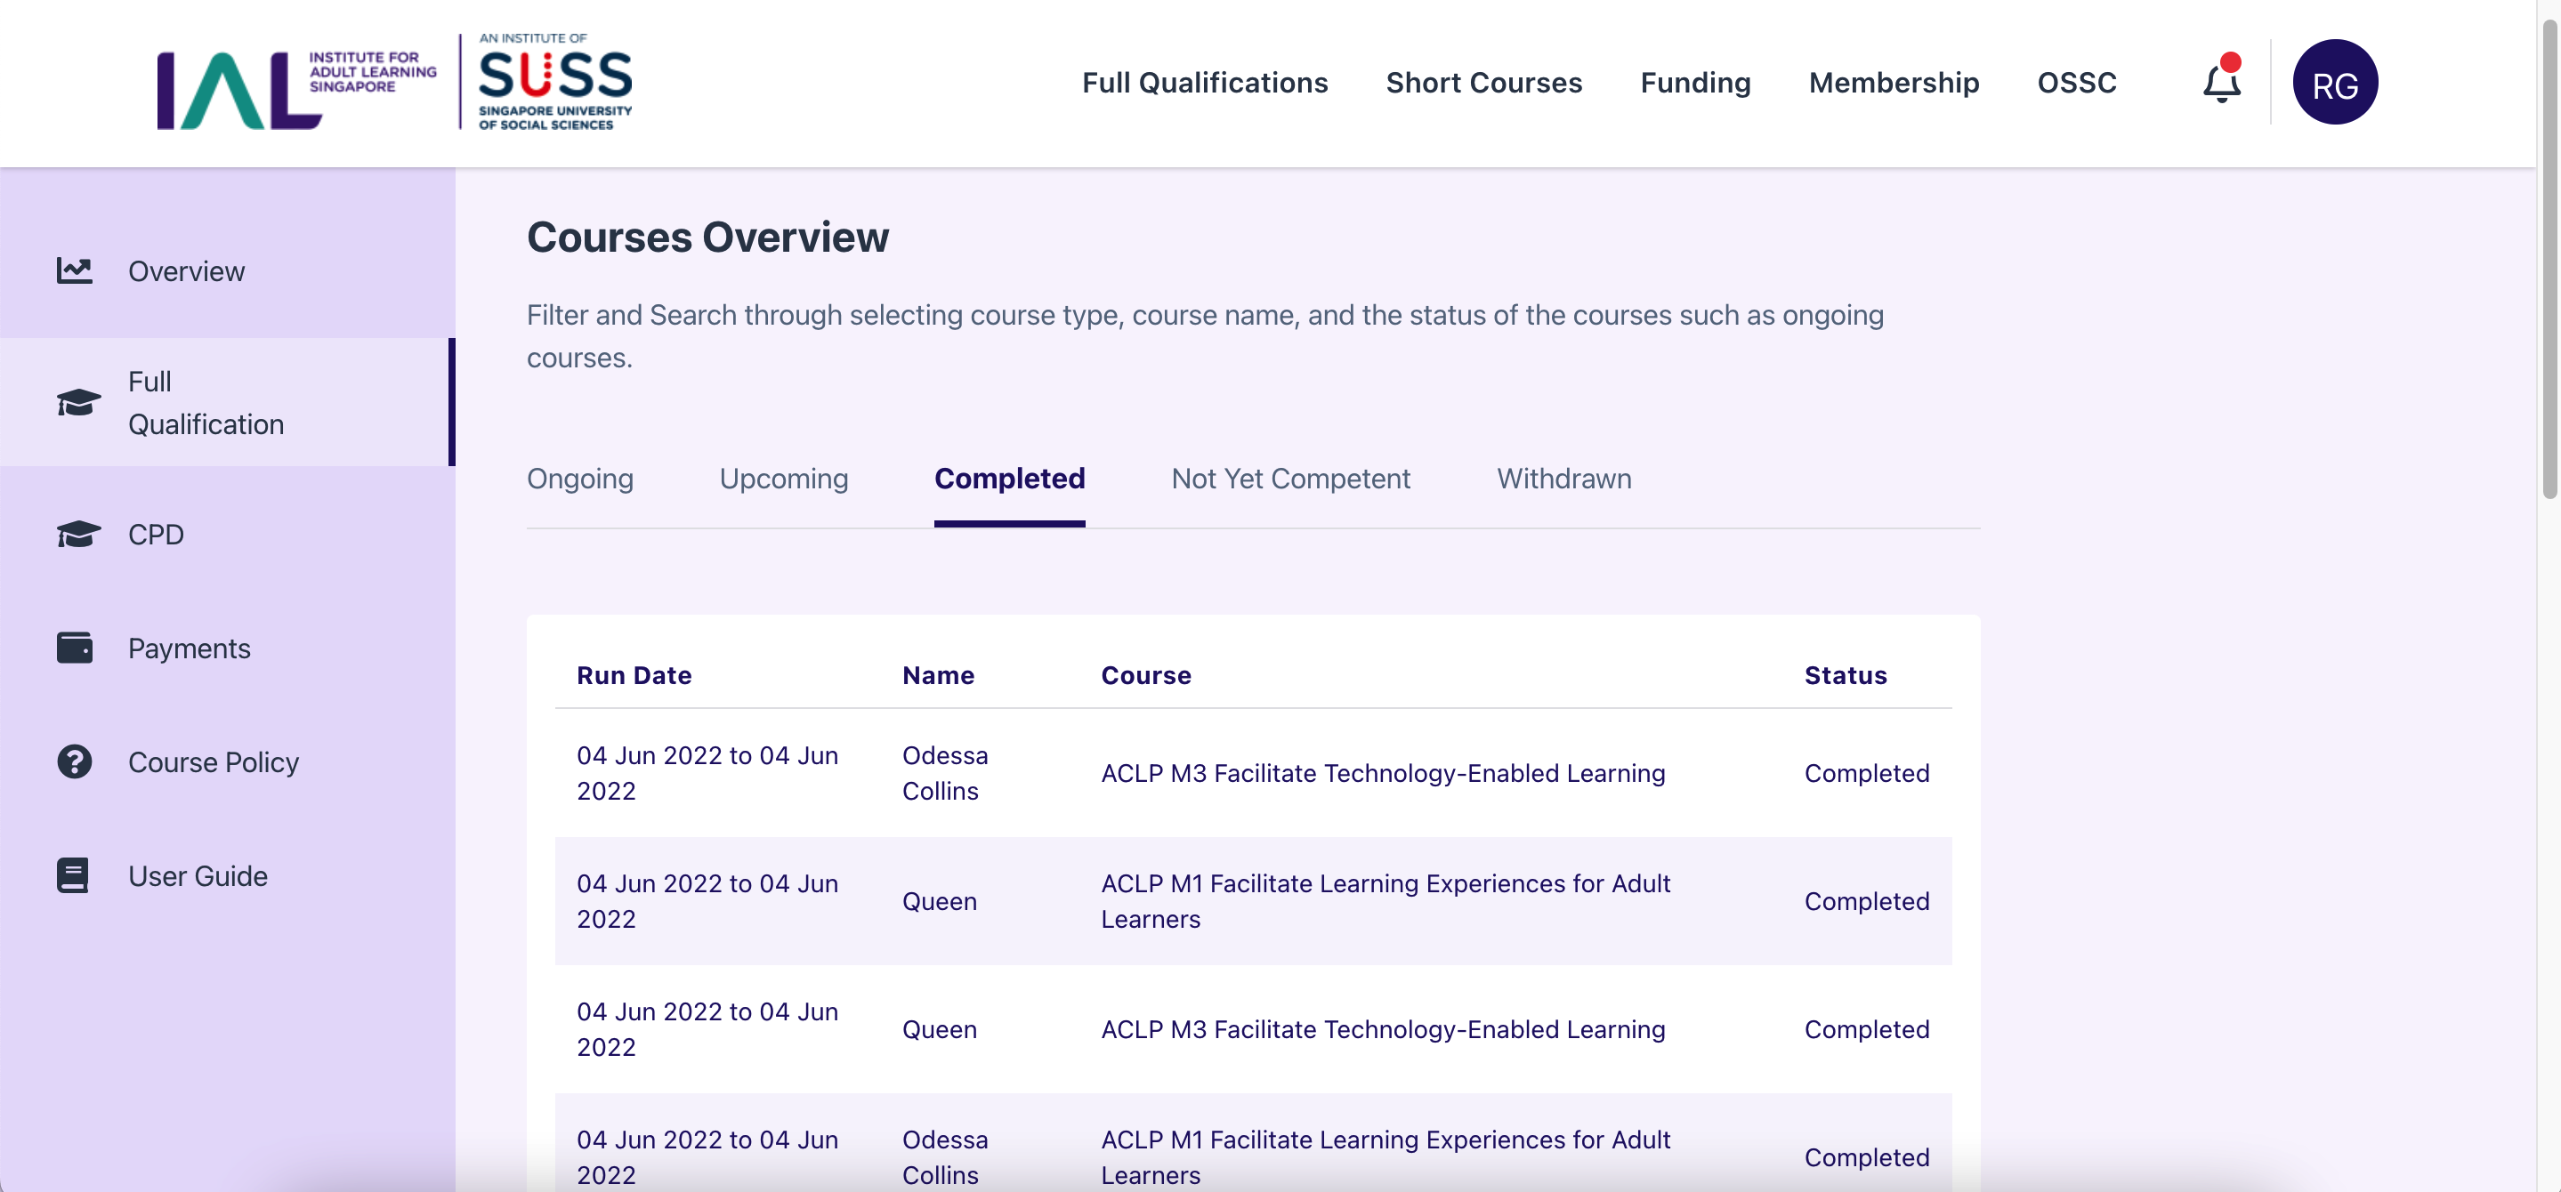Click the Run Date column header
Image resolution: width=2561 pixels, height=1192 pixels.
(634, 675)
